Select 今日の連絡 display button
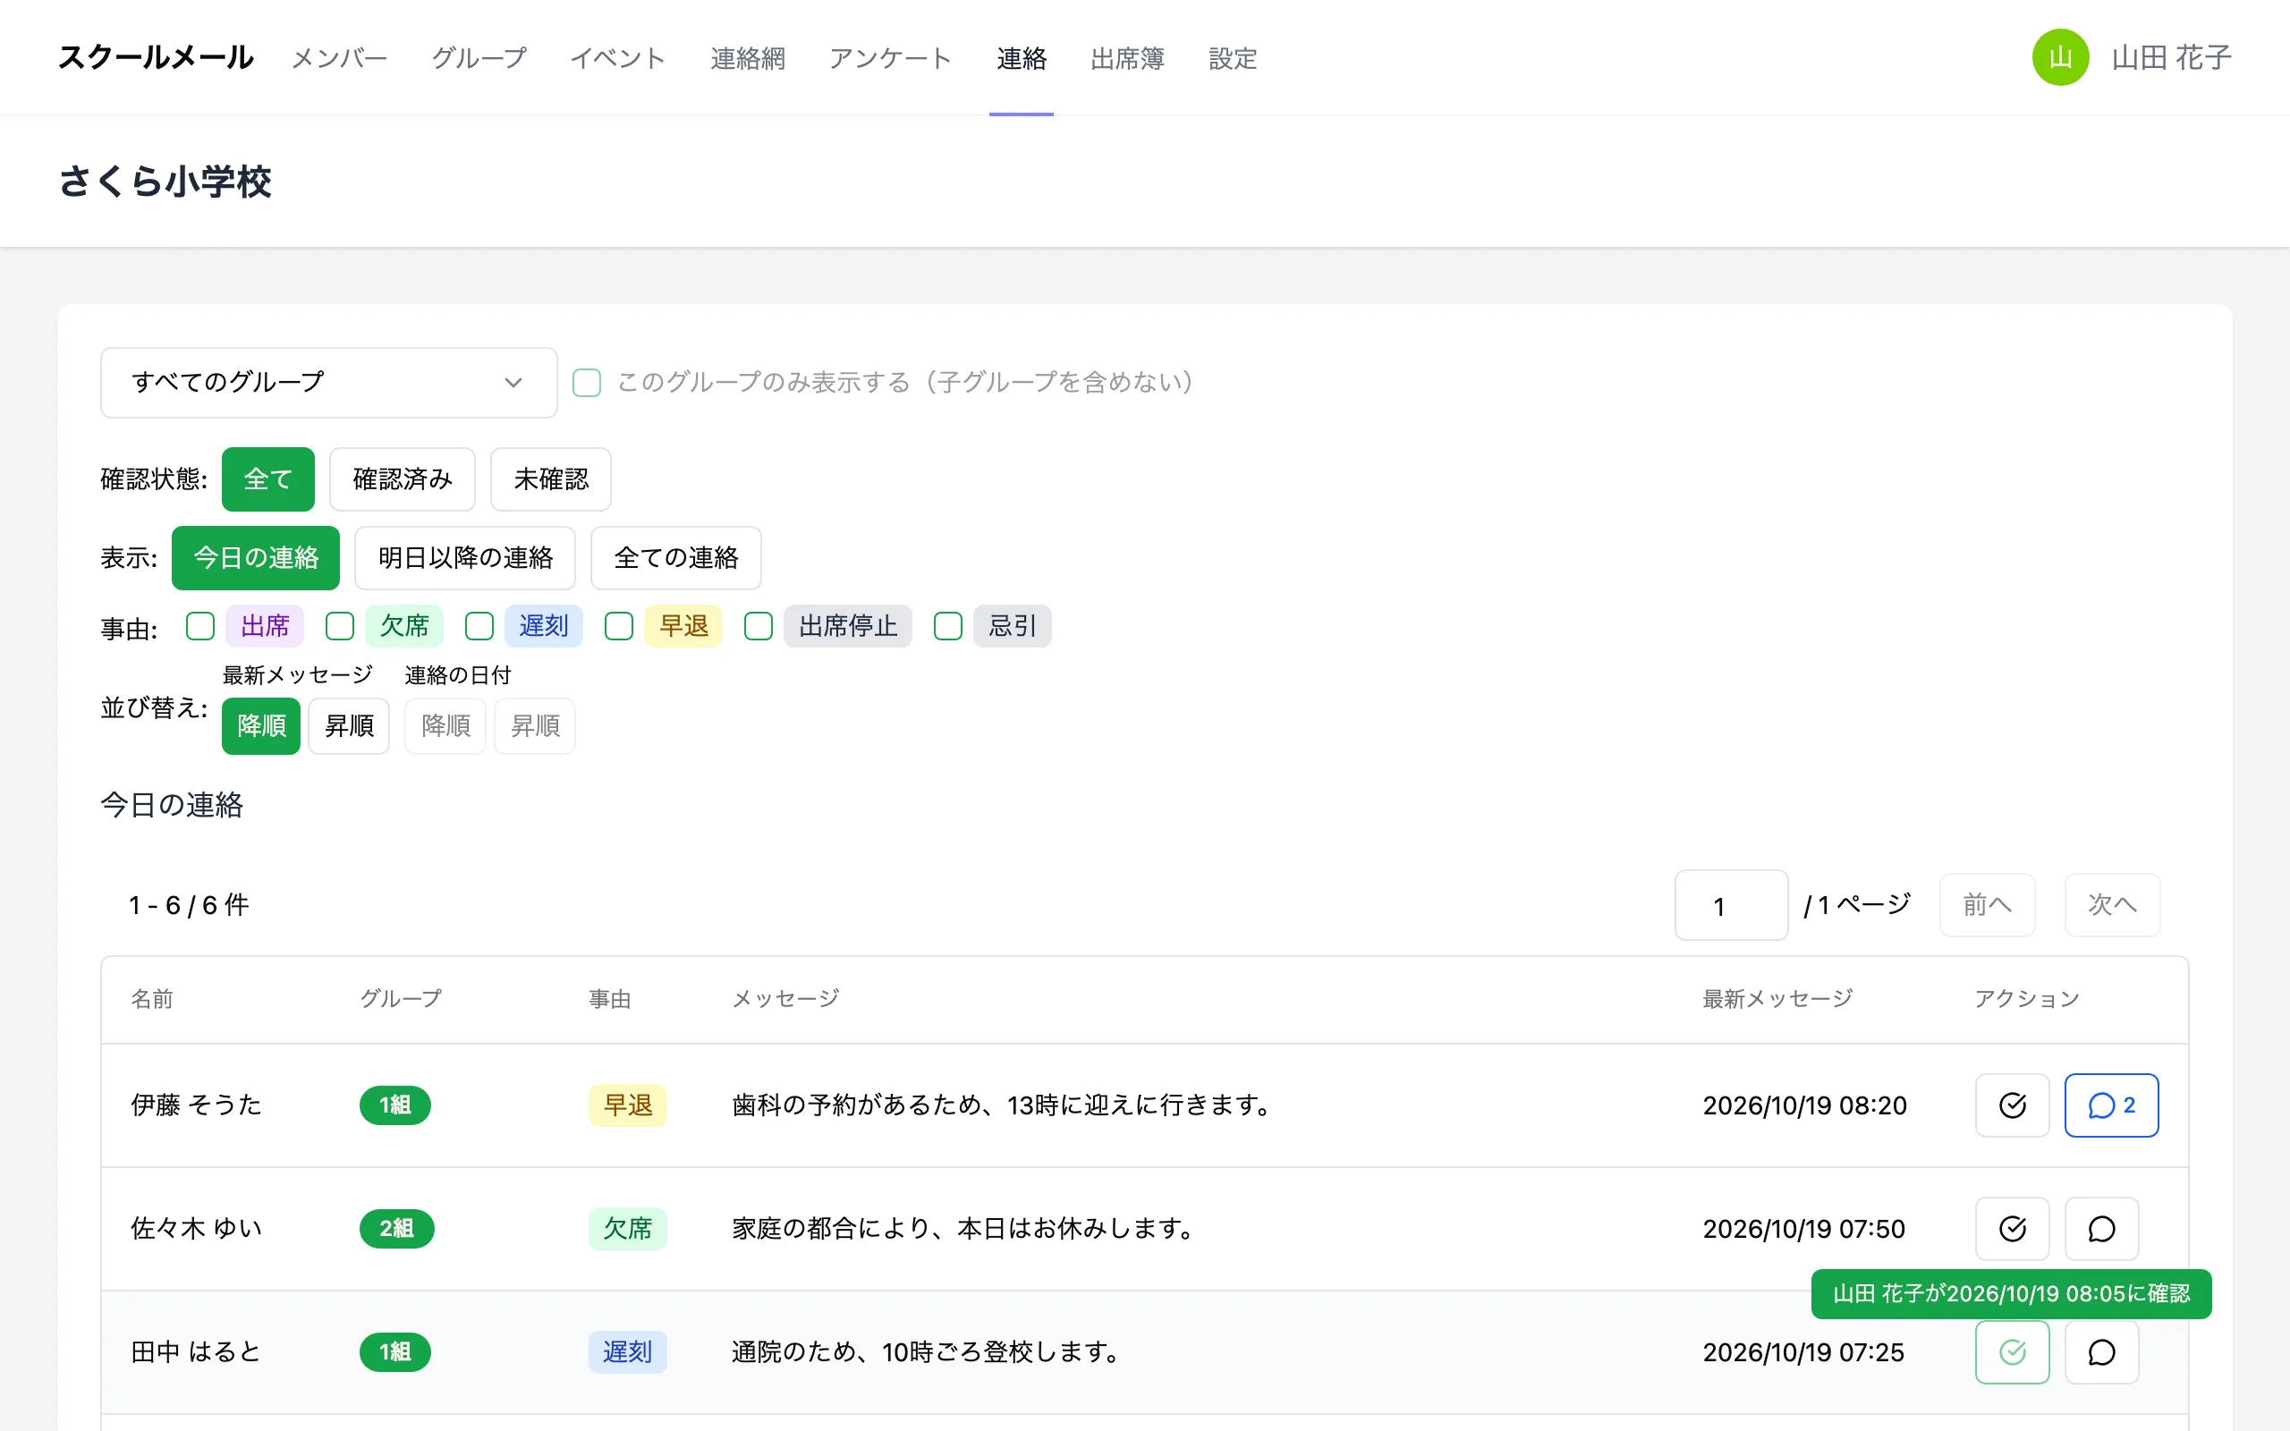Image resolution: width=2290 pixels, height=1431 pixels. 256,557
